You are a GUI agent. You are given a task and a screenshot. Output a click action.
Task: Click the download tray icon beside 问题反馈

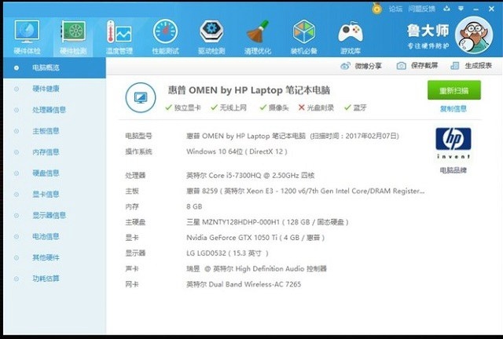[446, 9]
